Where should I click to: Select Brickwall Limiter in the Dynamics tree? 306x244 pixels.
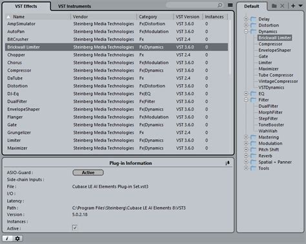coord(275,38)
